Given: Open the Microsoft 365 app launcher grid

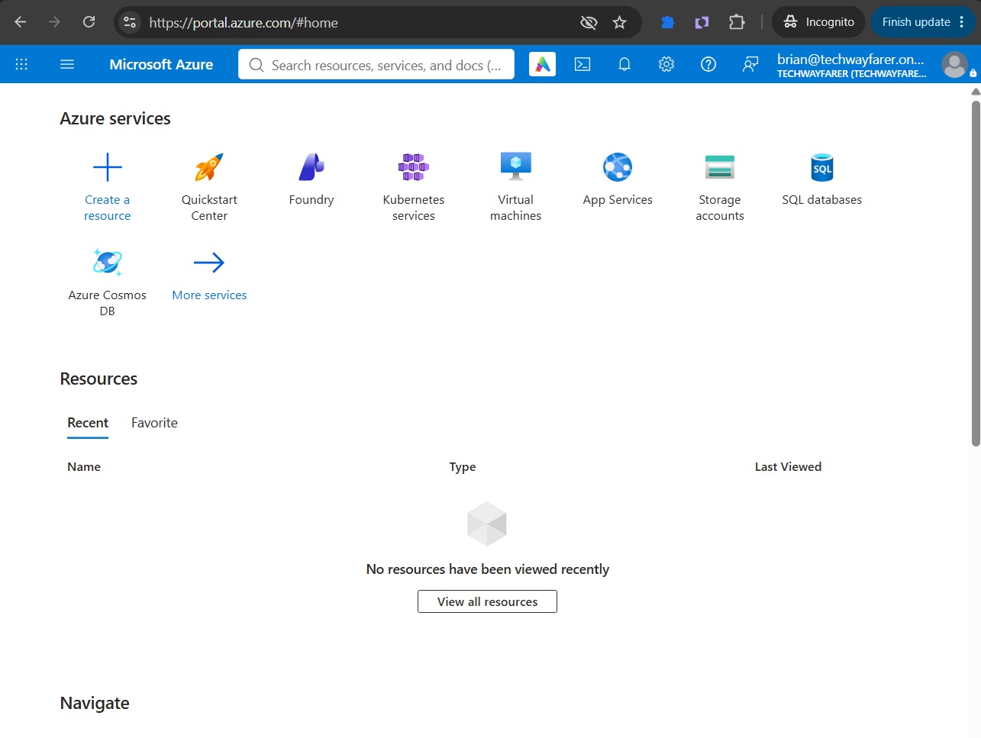Looking at the screenshot, I should (x=21, y=65).
